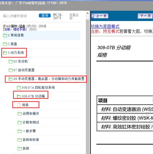Click folder icon of 拆卸
Viewport: 153px width, 154px height.
(20, 149)
